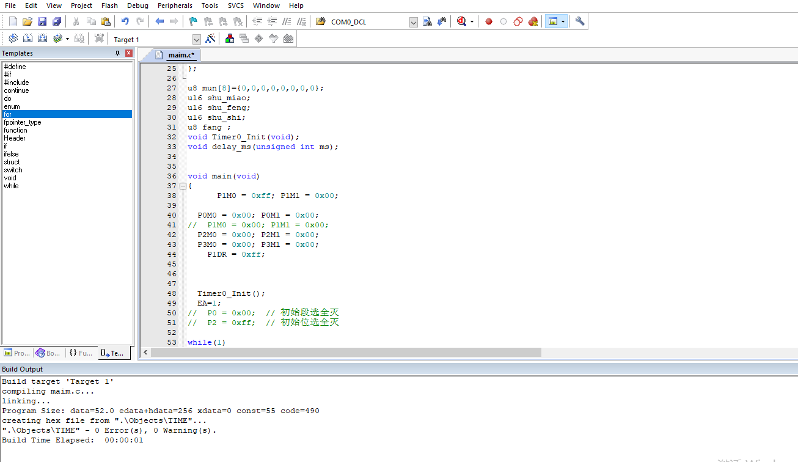Click the Start Debug Session magnifier icon
This screenshot has width=798, height=462.
(461, 21)
